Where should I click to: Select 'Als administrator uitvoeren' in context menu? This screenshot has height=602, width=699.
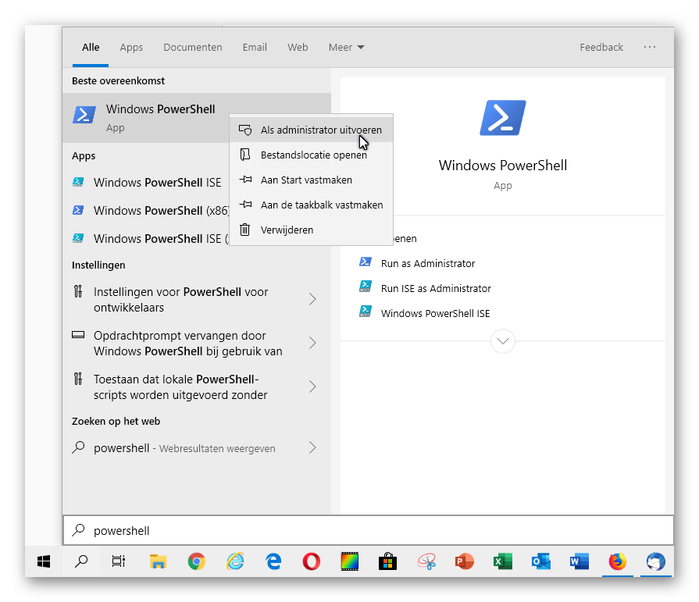tap(311, 130)
